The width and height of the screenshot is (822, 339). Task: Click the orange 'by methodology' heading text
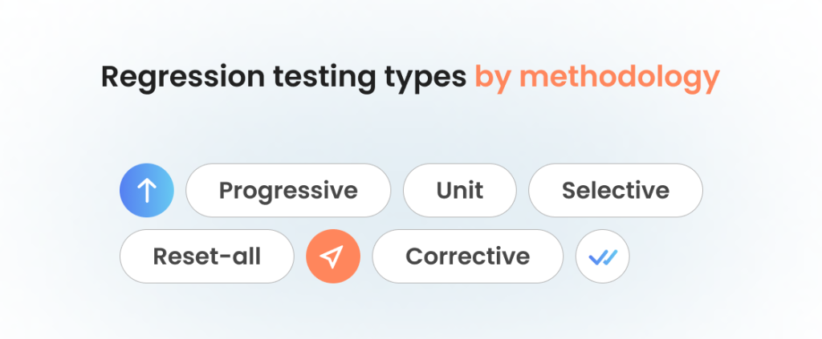click(597, 78)
